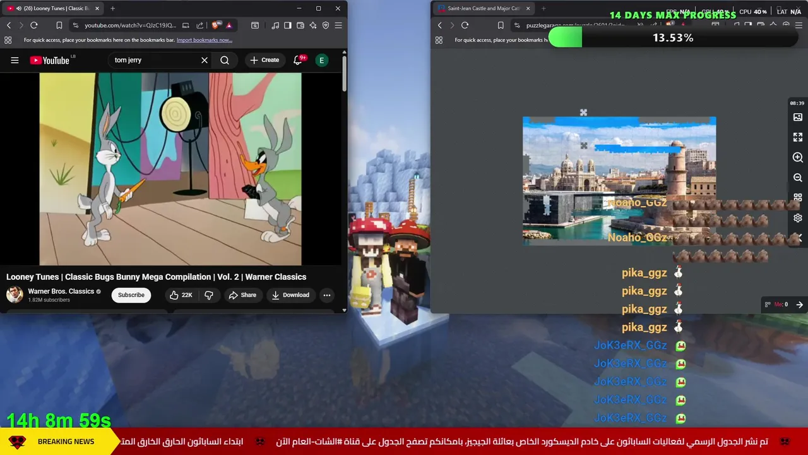Click the Share button under the video
The image size is (808, 455).
click(242, 295)
